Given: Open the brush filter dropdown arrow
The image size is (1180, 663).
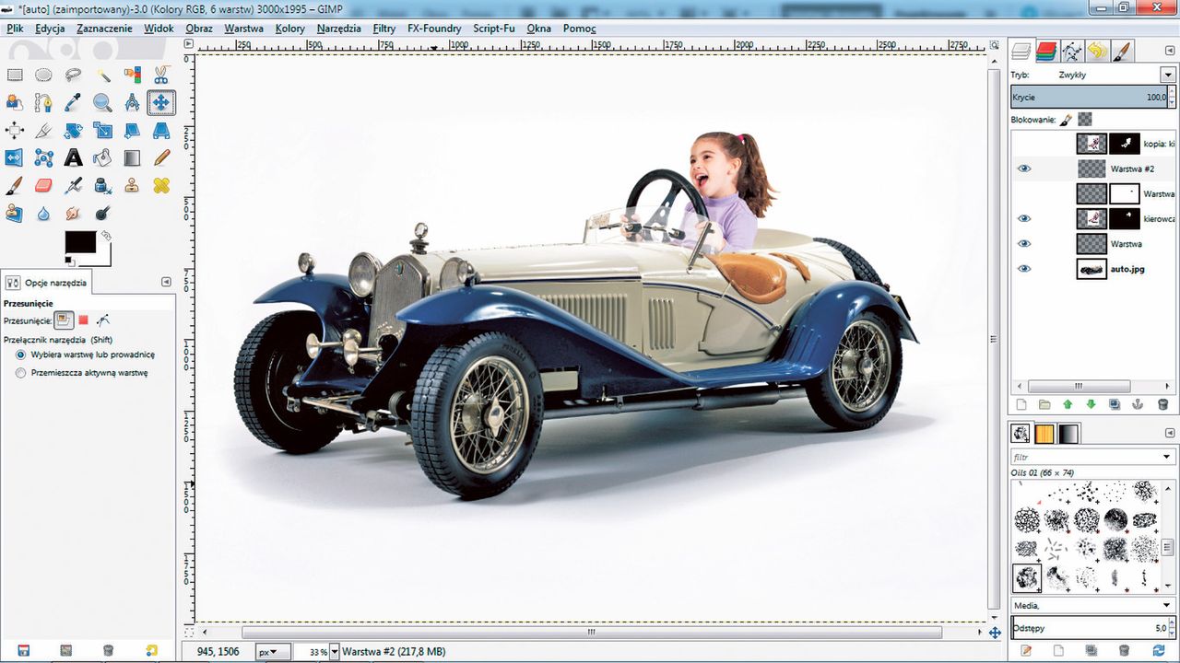Looking at the screenshot, I should point(1167,457).
